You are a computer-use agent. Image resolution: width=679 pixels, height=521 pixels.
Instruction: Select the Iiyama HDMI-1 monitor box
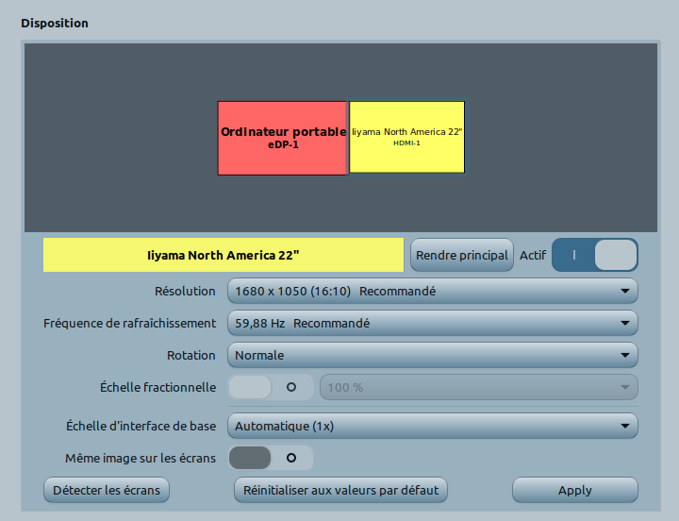[x=406, y=137]
